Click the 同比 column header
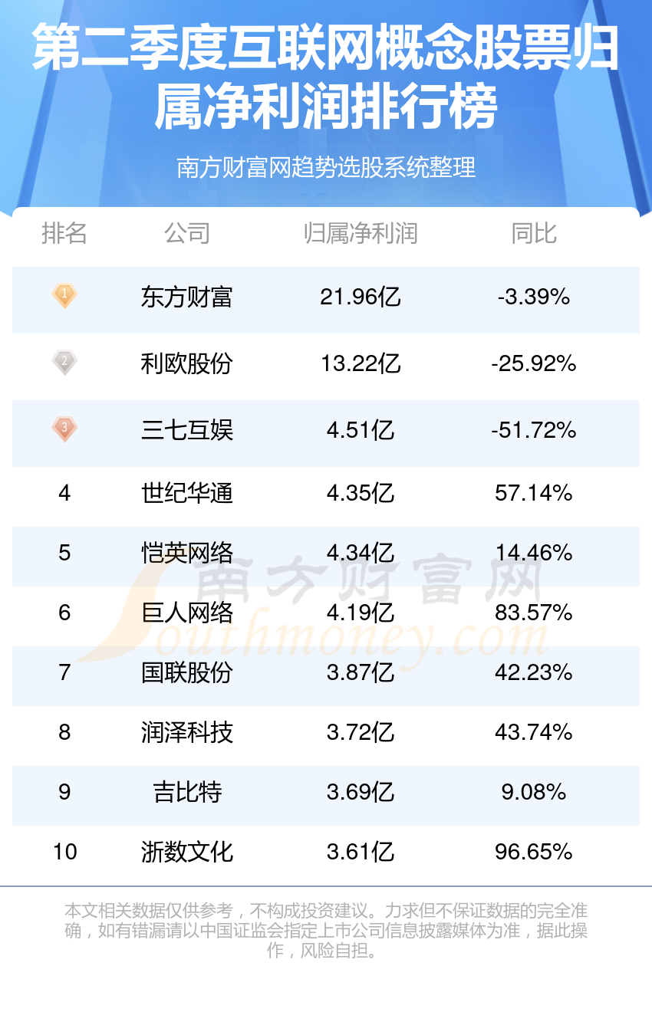Screen dimensions: 652x1035 point(534,232)
